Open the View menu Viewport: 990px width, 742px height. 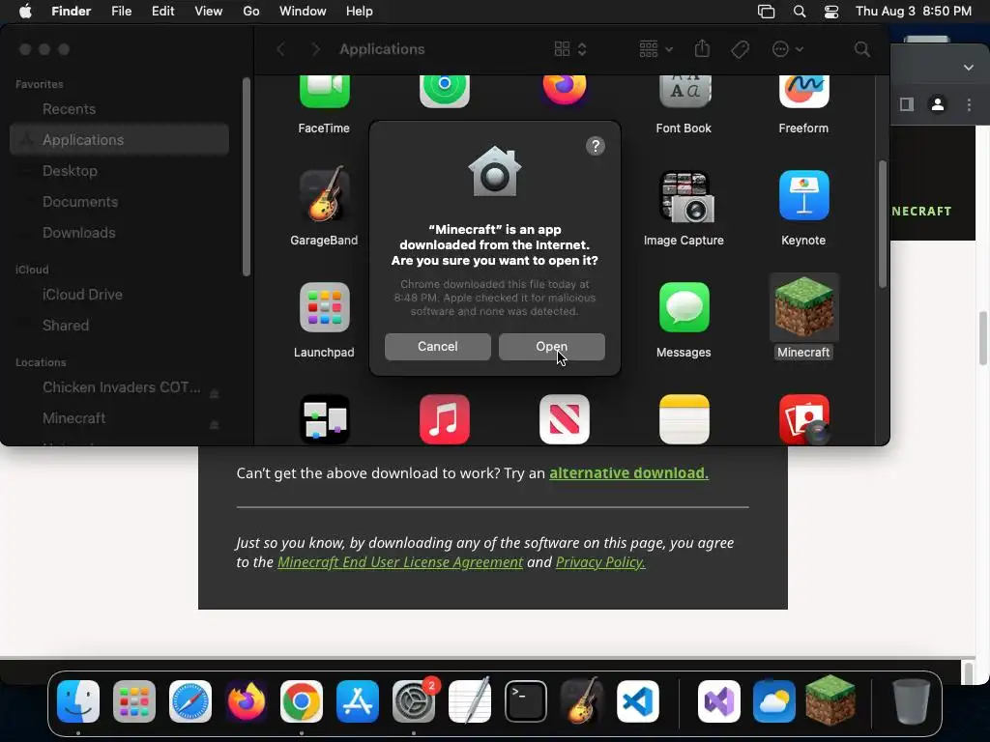tap(209, 12)
